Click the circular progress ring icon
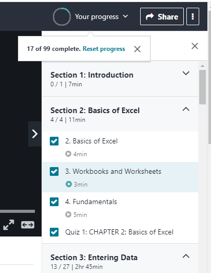Viewport: 211px width, 273px height. click(62, 17)
